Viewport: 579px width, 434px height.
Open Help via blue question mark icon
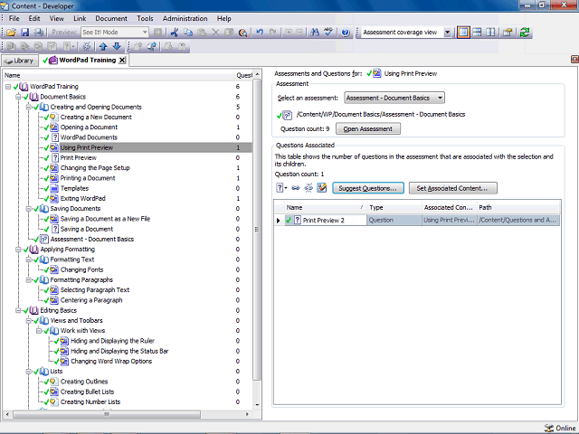346,33
